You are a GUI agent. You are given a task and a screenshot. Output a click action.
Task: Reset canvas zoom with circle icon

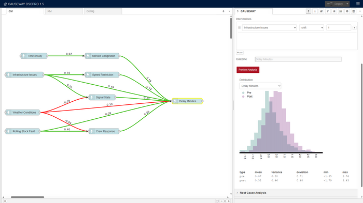tap(225, 201)
